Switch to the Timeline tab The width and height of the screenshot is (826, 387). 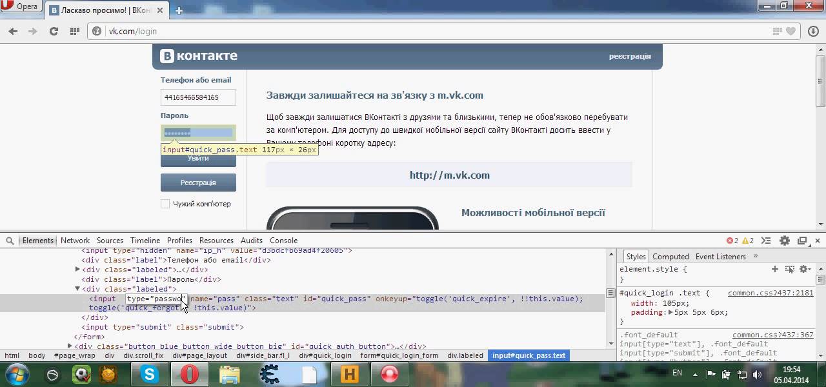(x=145, y=241)
